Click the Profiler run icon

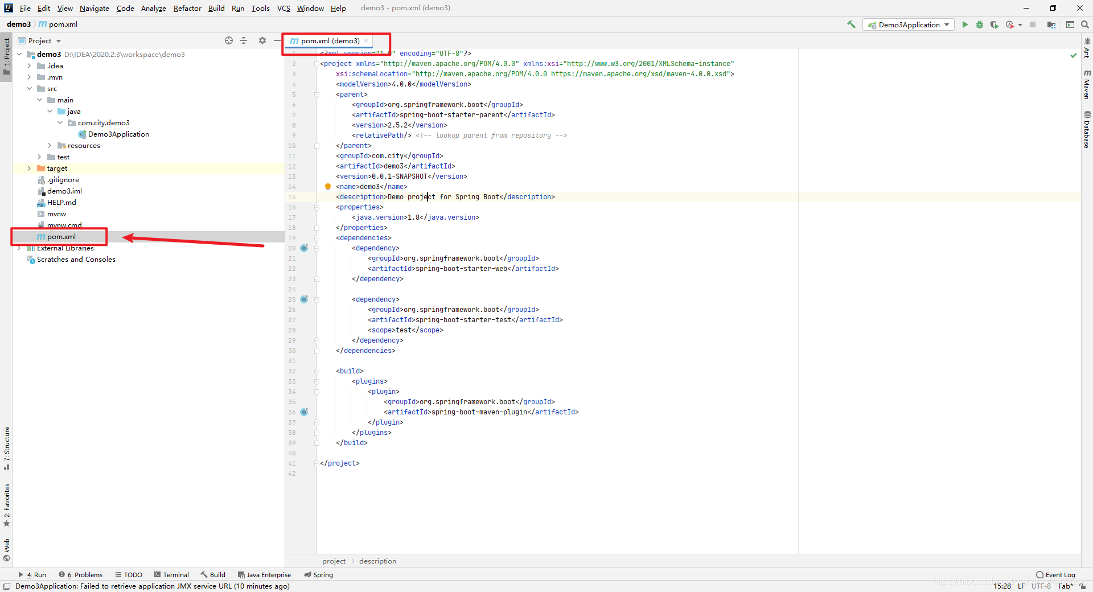point(1010,24)
